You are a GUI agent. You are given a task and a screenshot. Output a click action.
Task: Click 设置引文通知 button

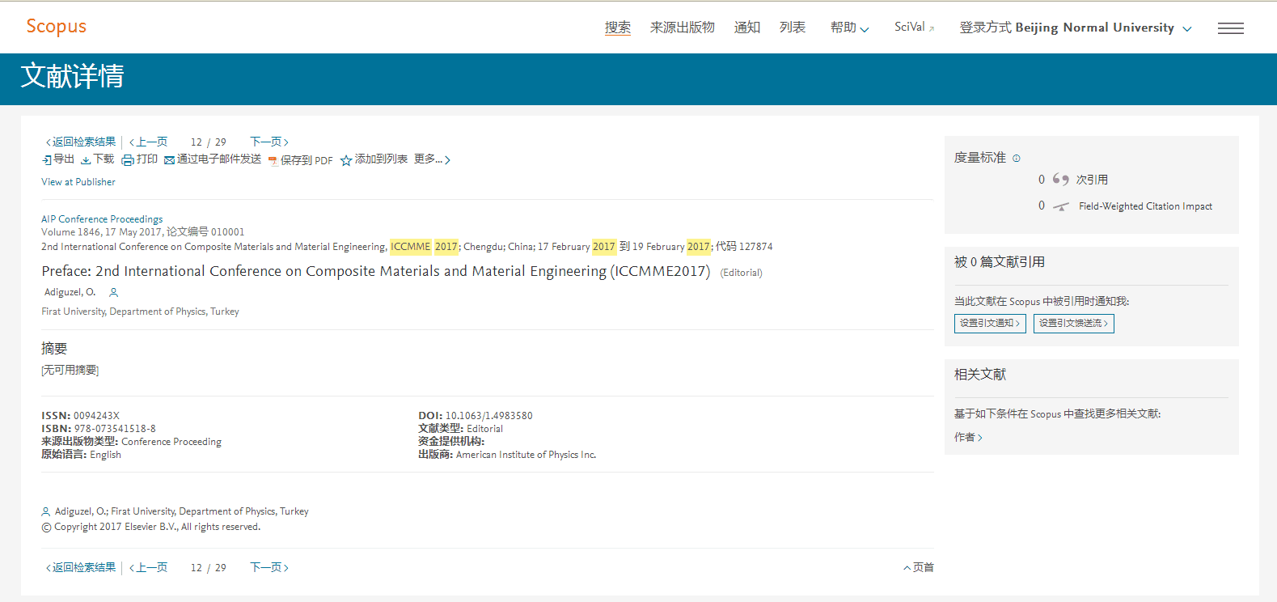990,323
